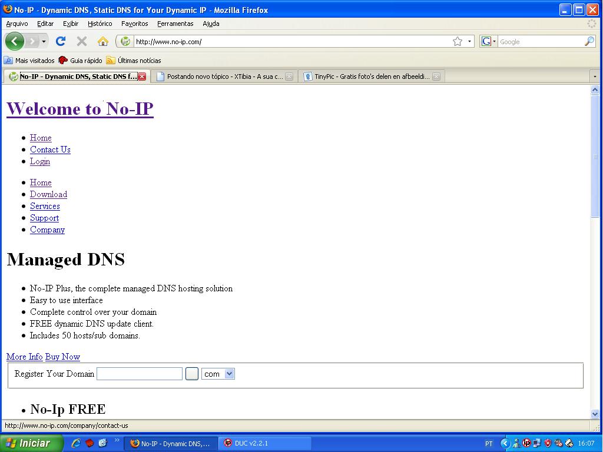Viewport: 603px width, 452px height.
Task: Open the Ajuda menu
Action: click(x=211, y=24)
